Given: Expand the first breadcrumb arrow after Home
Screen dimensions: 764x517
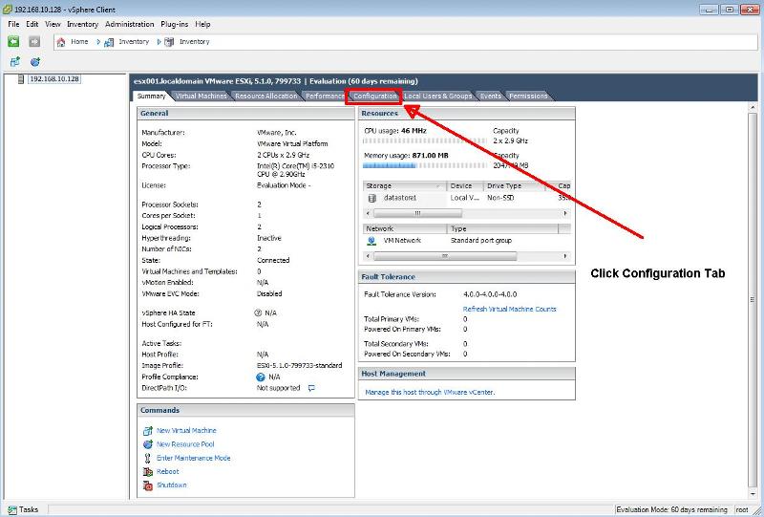Looking at the screenshot, I should click(98, 42).
